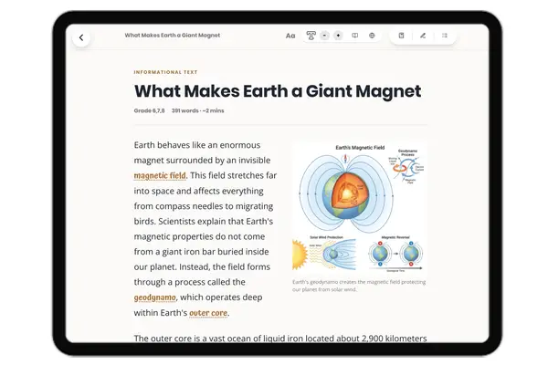
Task: Click the Grade 6,7,8 label
Action: coord(149,110)
